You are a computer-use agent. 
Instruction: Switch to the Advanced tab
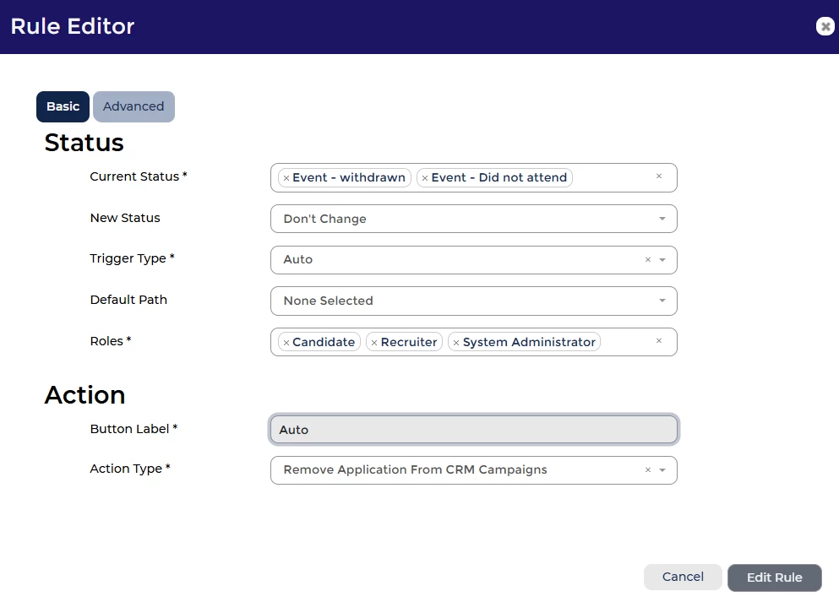(x=133, y=107)
